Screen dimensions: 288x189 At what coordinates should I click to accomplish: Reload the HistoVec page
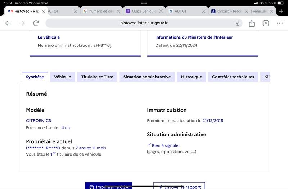pos(36,23)
